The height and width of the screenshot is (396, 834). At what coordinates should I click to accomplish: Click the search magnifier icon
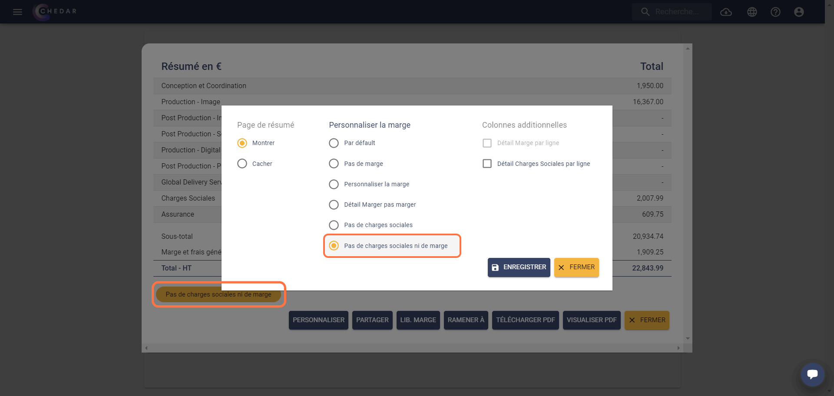(x=645, y=12)
